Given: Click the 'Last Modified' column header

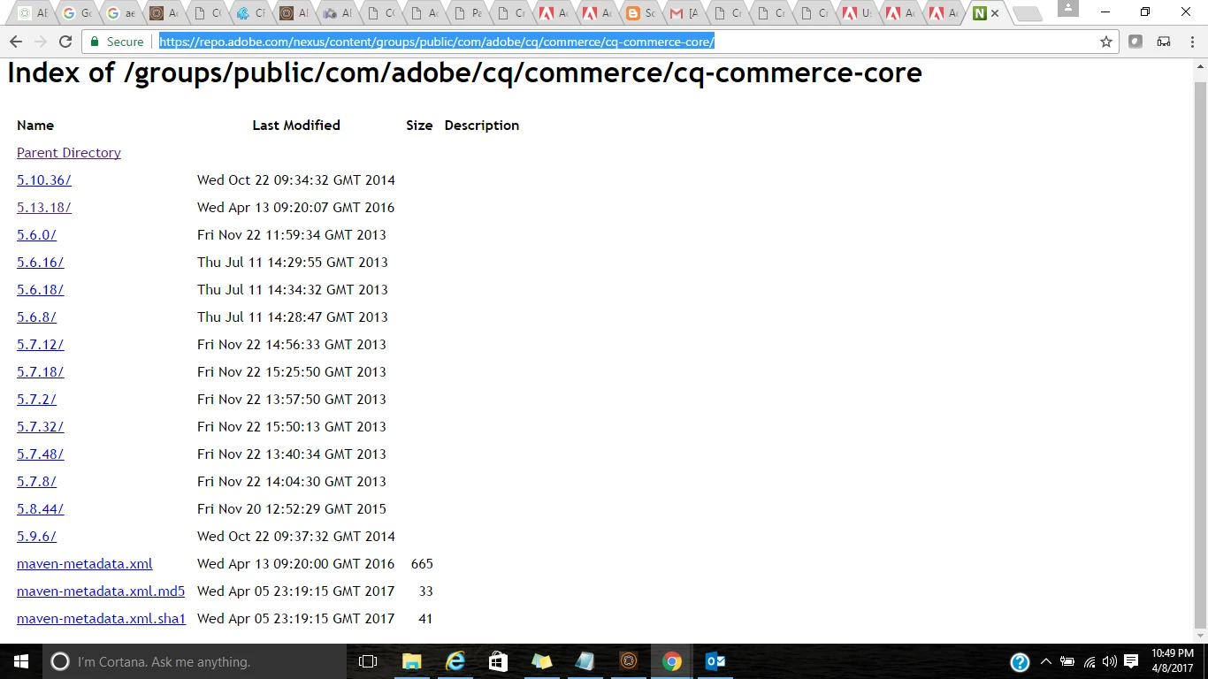Looking at the screenshot, I should point(296,126).
